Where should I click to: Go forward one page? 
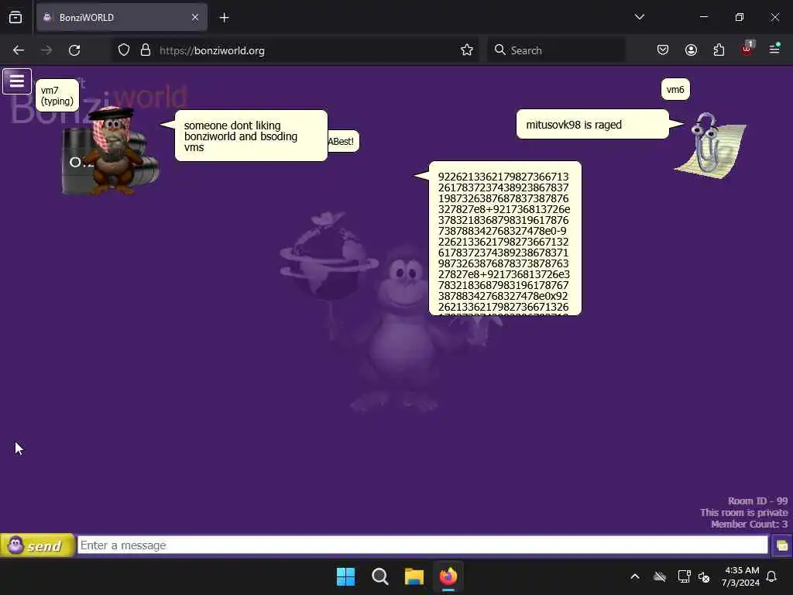46,50
